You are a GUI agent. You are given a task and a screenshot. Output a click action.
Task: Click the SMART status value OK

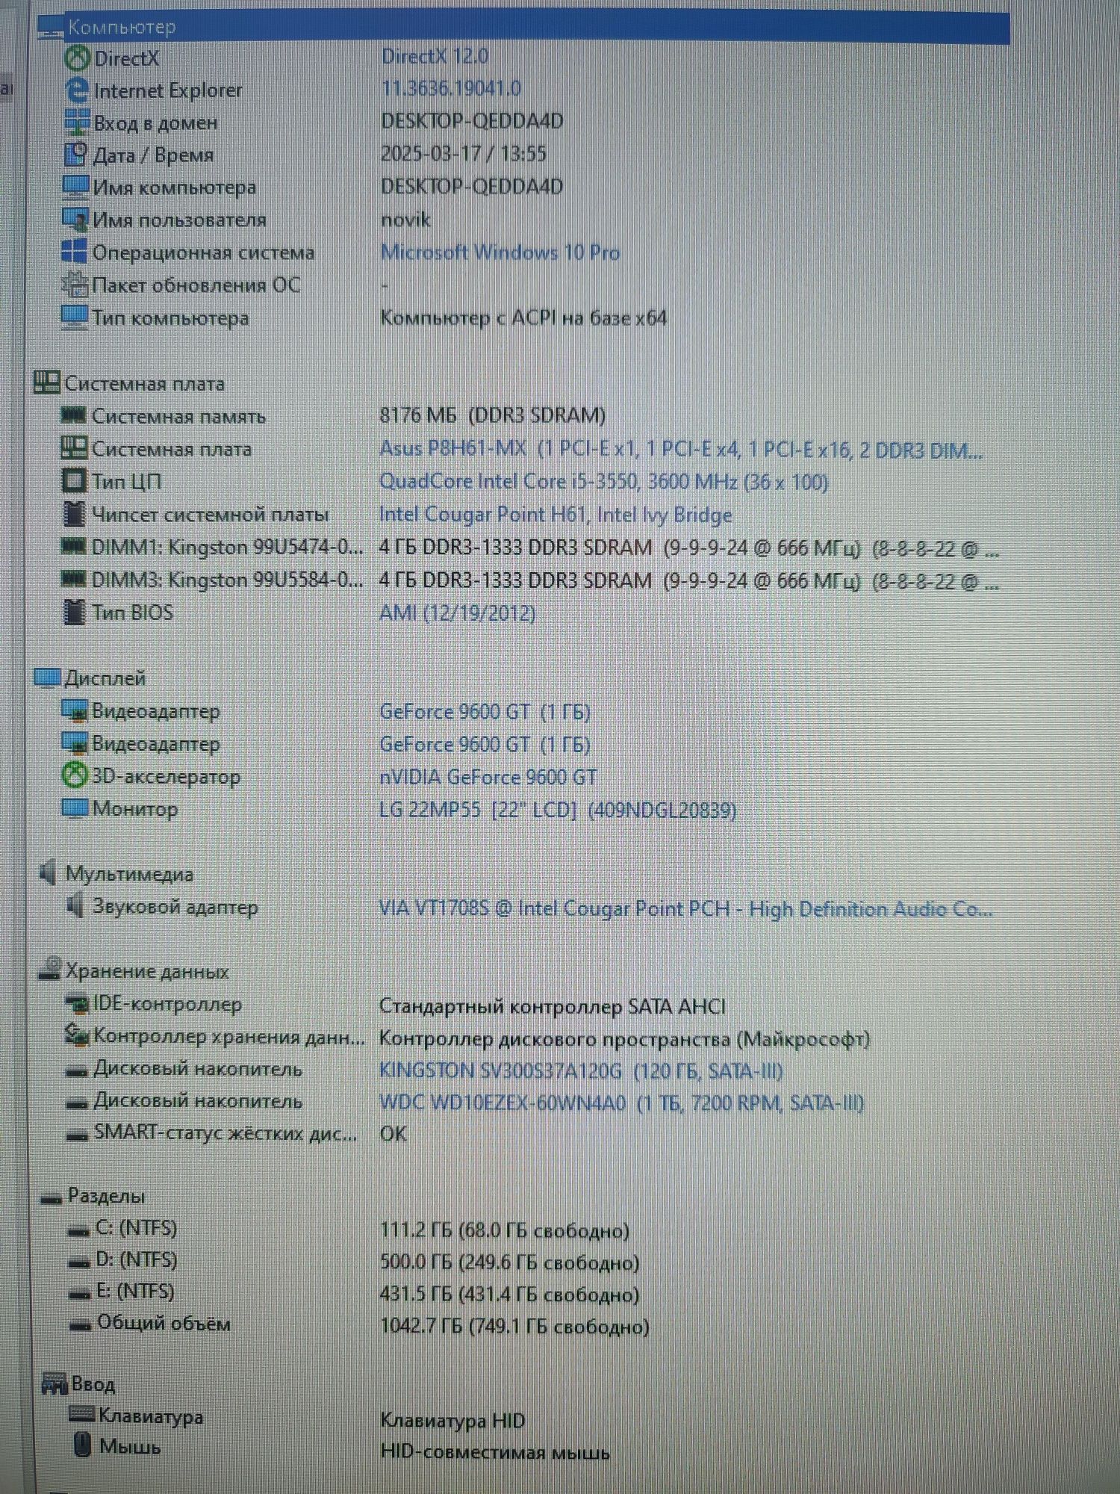(x=393, y=1134)
